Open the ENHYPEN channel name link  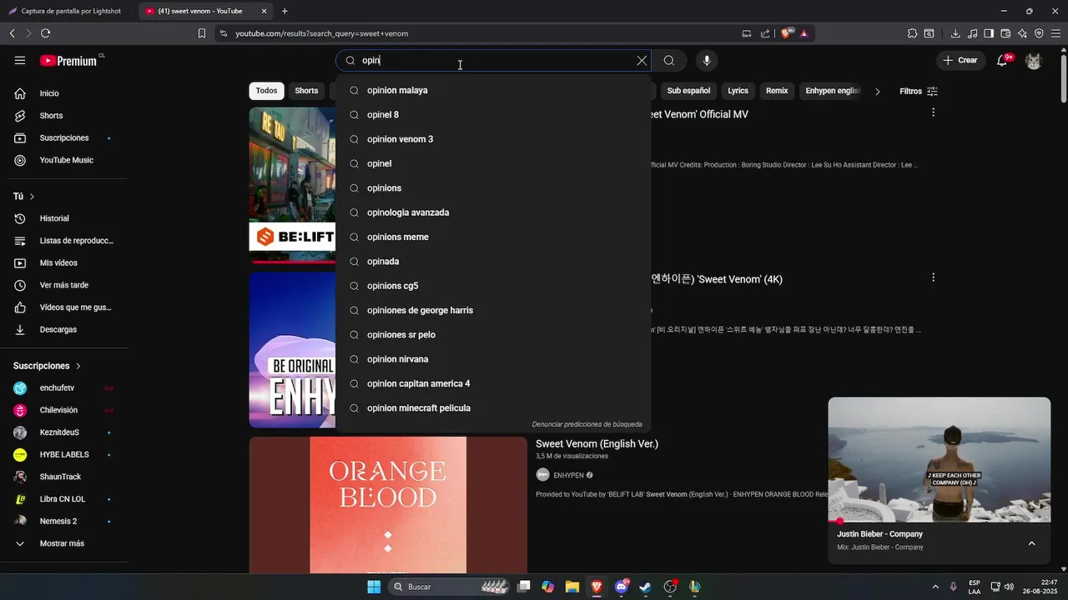coord(568,475)
